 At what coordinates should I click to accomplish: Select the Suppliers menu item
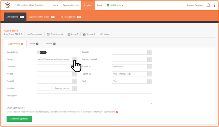pyautogui.click(x=88, y=5)
